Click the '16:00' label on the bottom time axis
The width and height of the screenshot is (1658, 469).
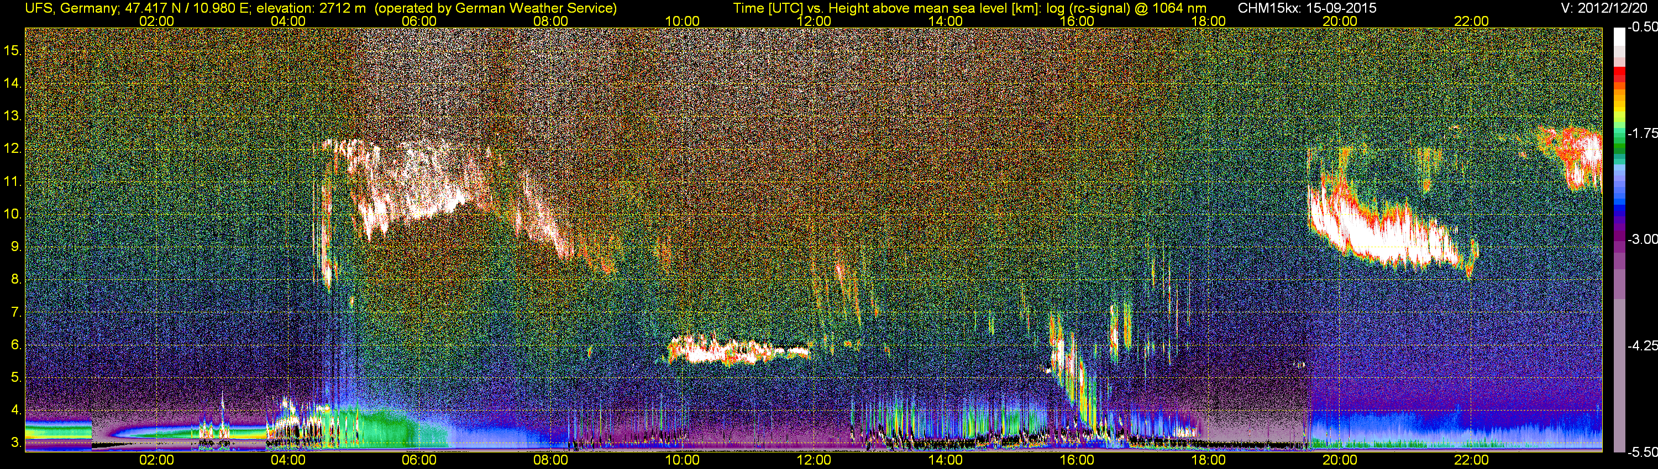click(x=1077, y=460)
